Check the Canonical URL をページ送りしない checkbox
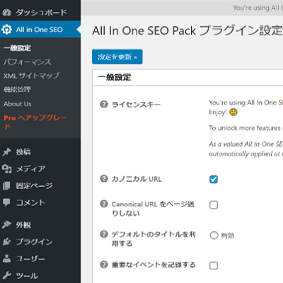The height and width of the screenshot is (283, 283). 214,205
